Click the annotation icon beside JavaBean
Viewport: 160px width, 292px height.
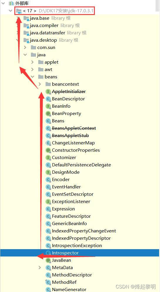pyautogui.click(x=48, y=260)
